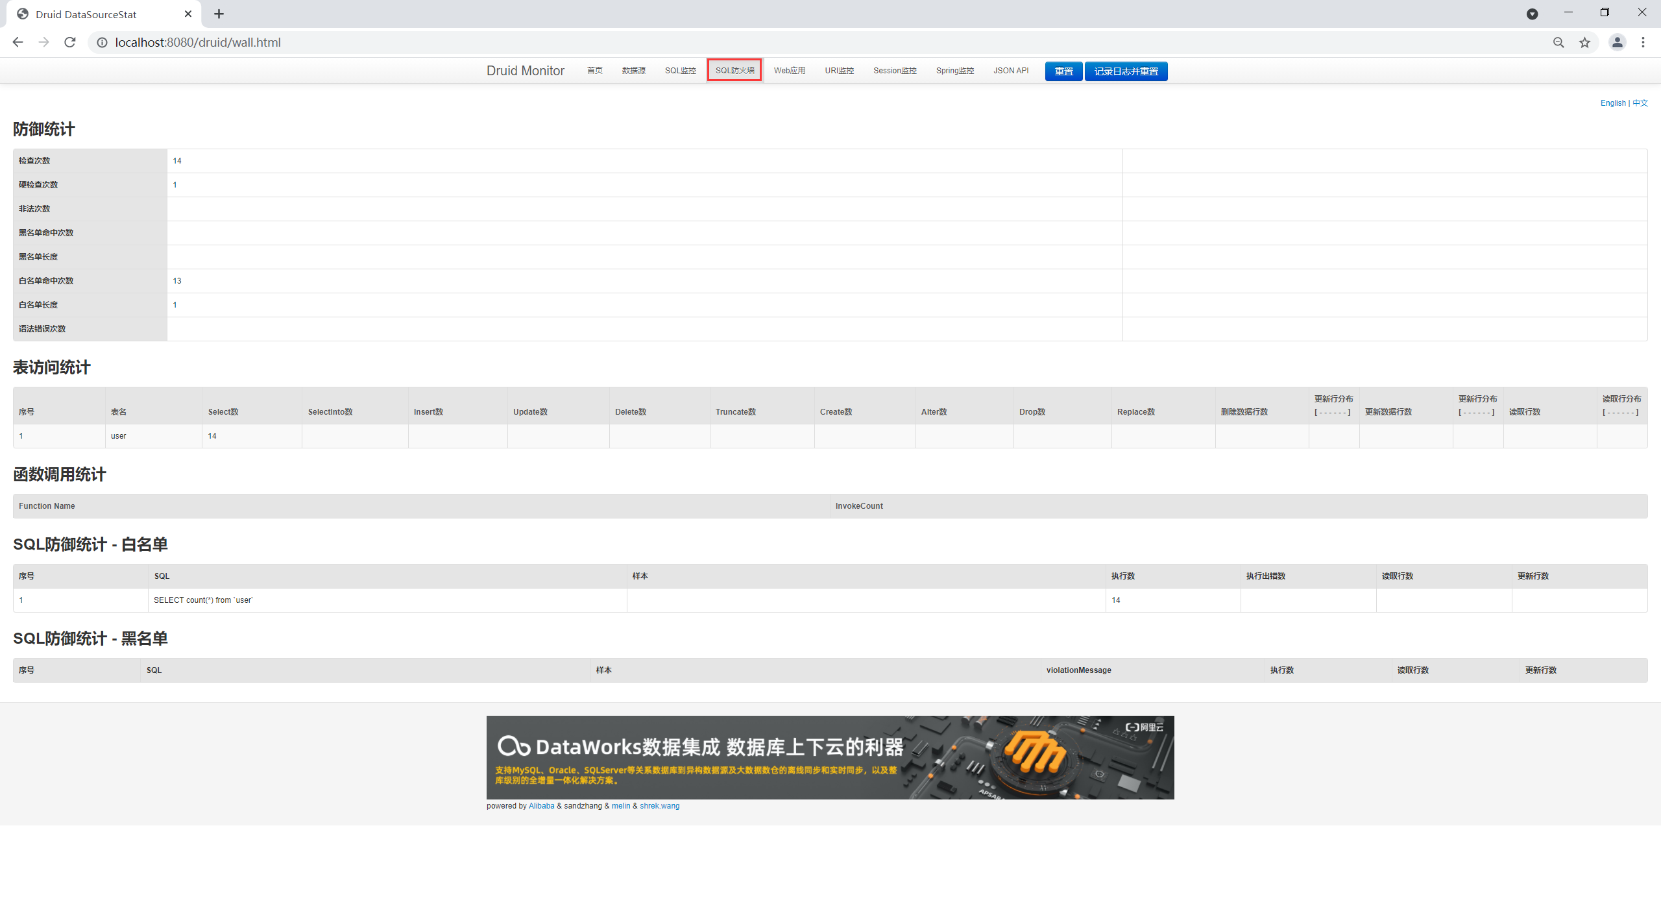Open the browser profile avatar icon
Viewport: 1661px width, 902px height.
(x=1617, y=42)
